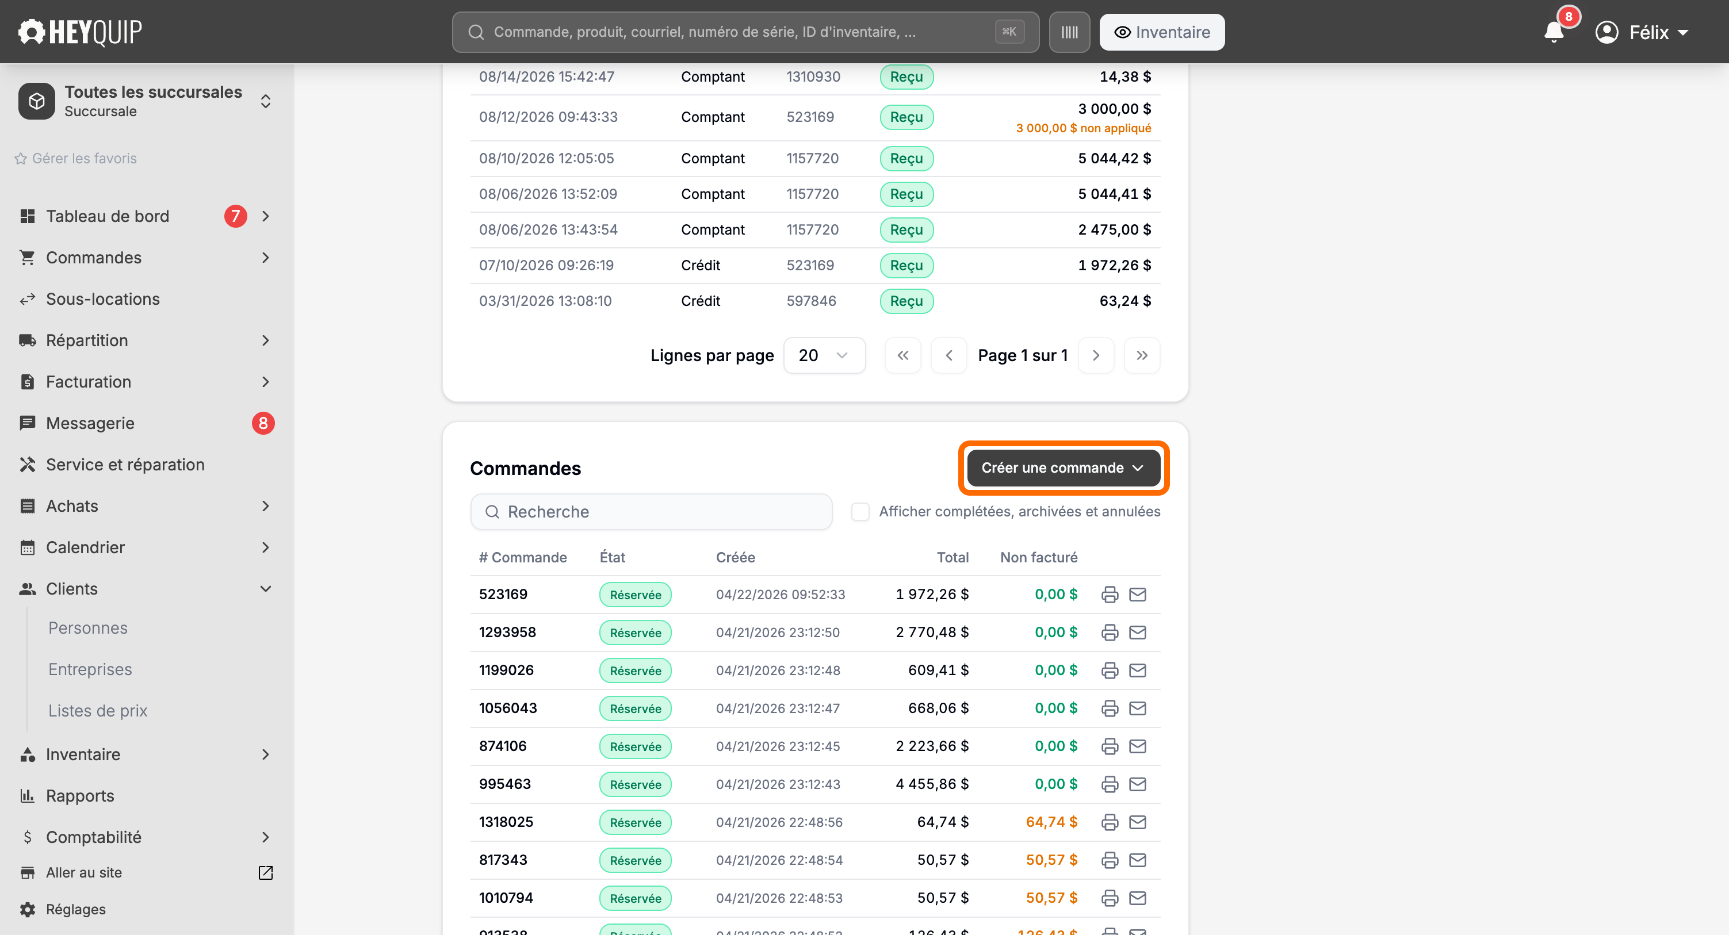Print order 995463
This screenshot has height=935, width=1729.
point(1110,784)
